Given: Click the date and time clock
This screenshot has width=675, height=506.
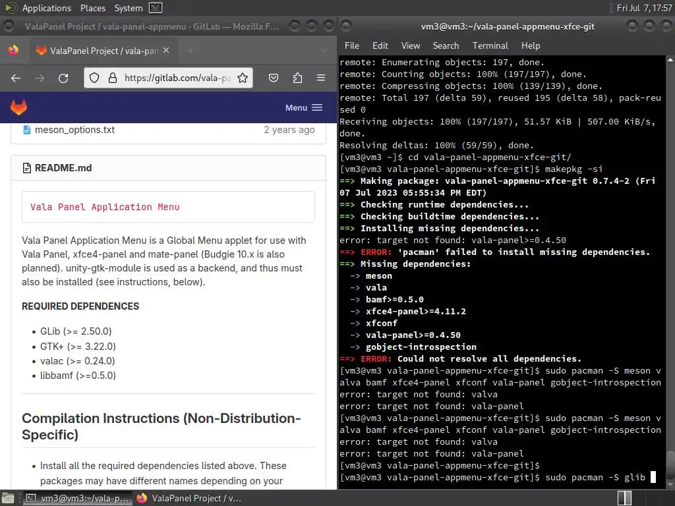Looking at the screenshot, I should point(644,8).
